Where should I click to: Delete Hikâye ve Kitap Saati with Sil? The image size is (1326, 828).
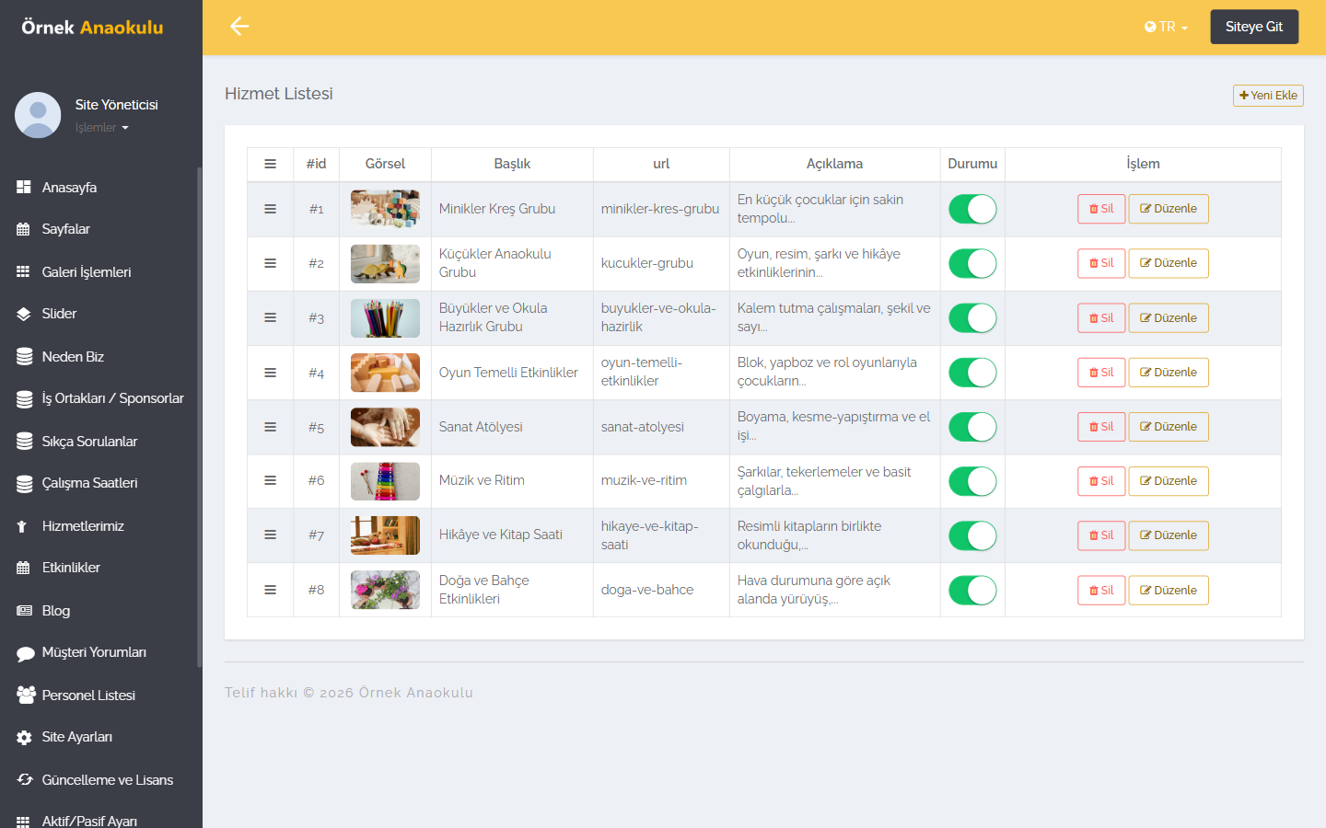point(1101,535)
